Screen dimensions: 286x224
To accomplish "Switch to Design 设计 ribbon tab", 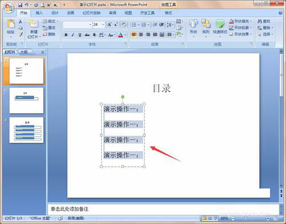I will click(54, 13).
